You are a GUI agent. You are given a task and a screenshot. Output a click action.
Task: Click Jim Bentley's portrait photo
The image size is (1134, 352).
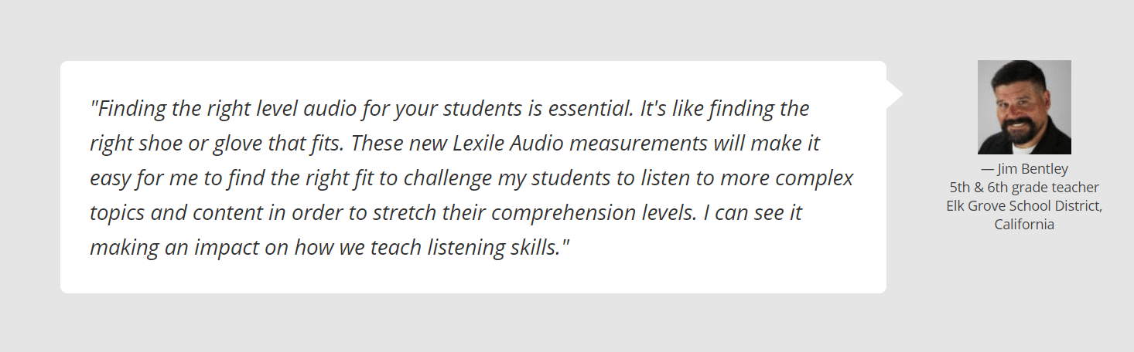(x=1024, y=107)
